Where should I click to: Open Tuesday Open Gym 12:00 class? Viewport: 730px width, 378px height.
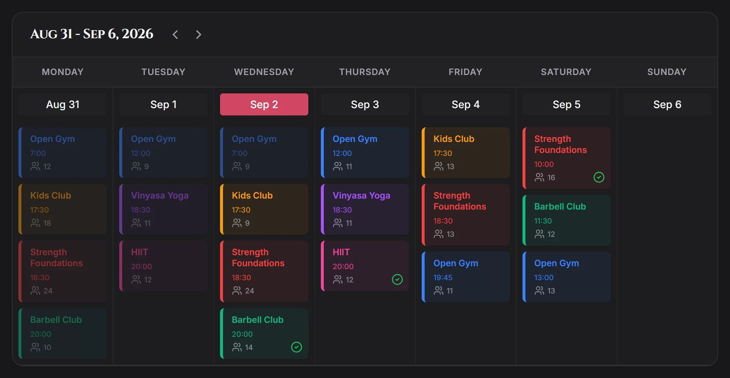163,153
